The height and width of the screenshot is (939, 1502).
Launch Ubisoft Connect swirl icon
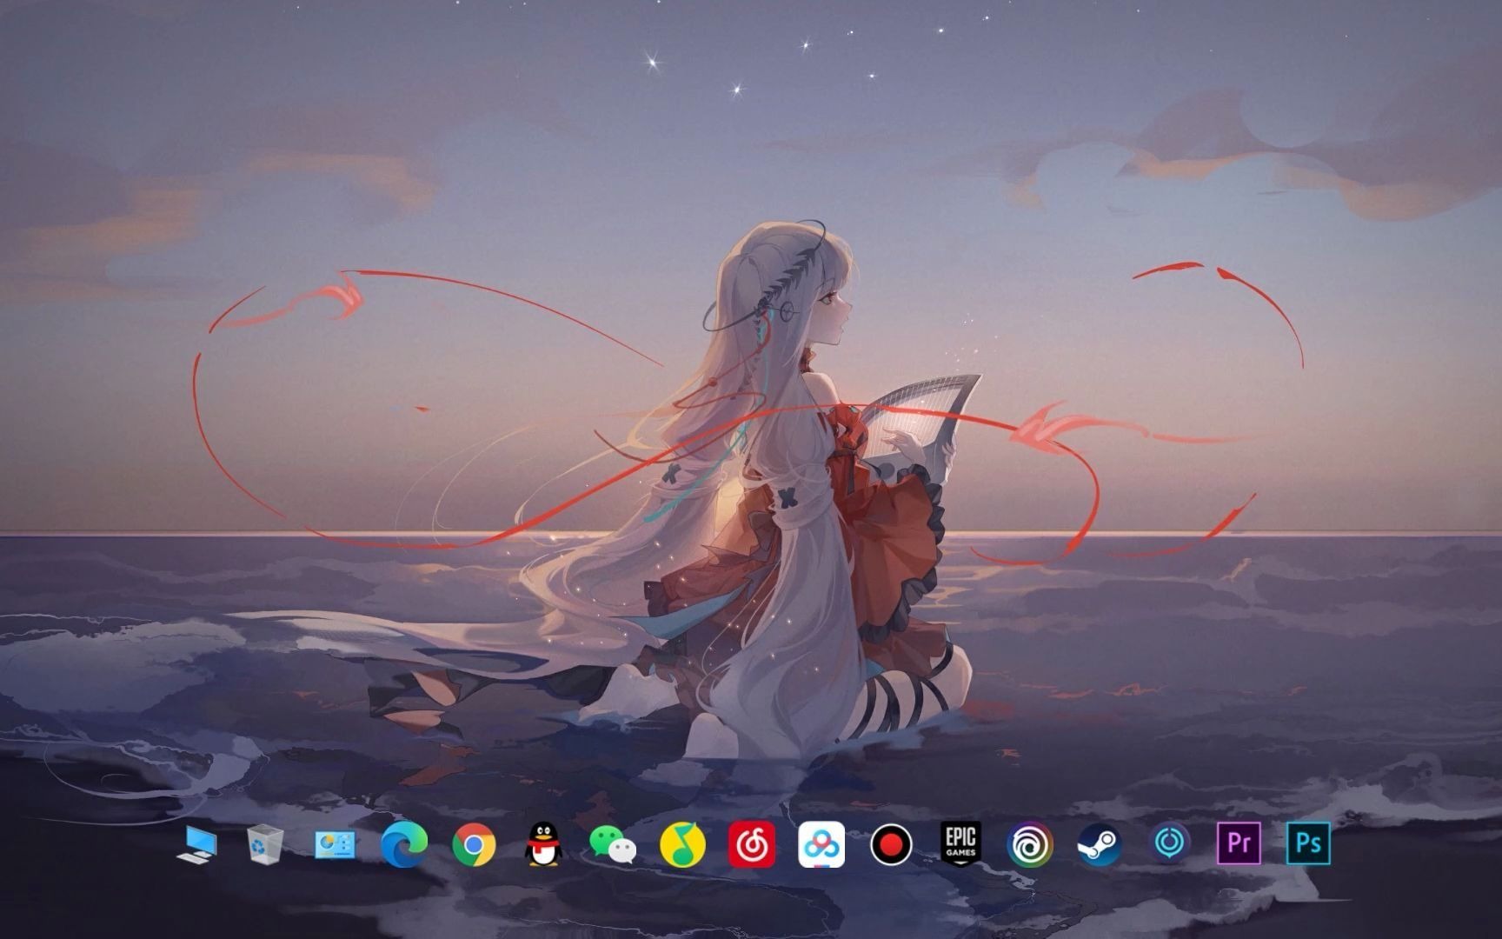(x=1030, y=844)
